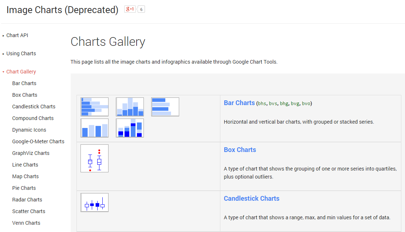
Task: Open the Candlestick Charts heading link
Action: [x=251, y=199]
